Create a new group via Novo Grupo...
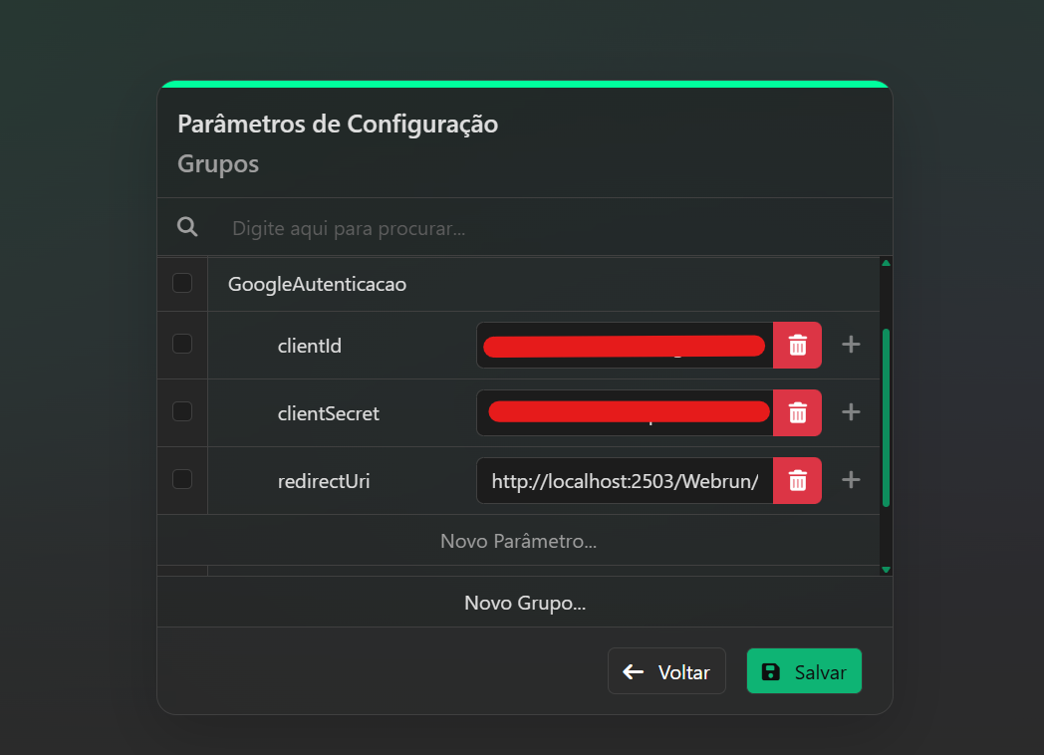The width and height of the screenshot is (1044, 755). click(x=525, y=603)
